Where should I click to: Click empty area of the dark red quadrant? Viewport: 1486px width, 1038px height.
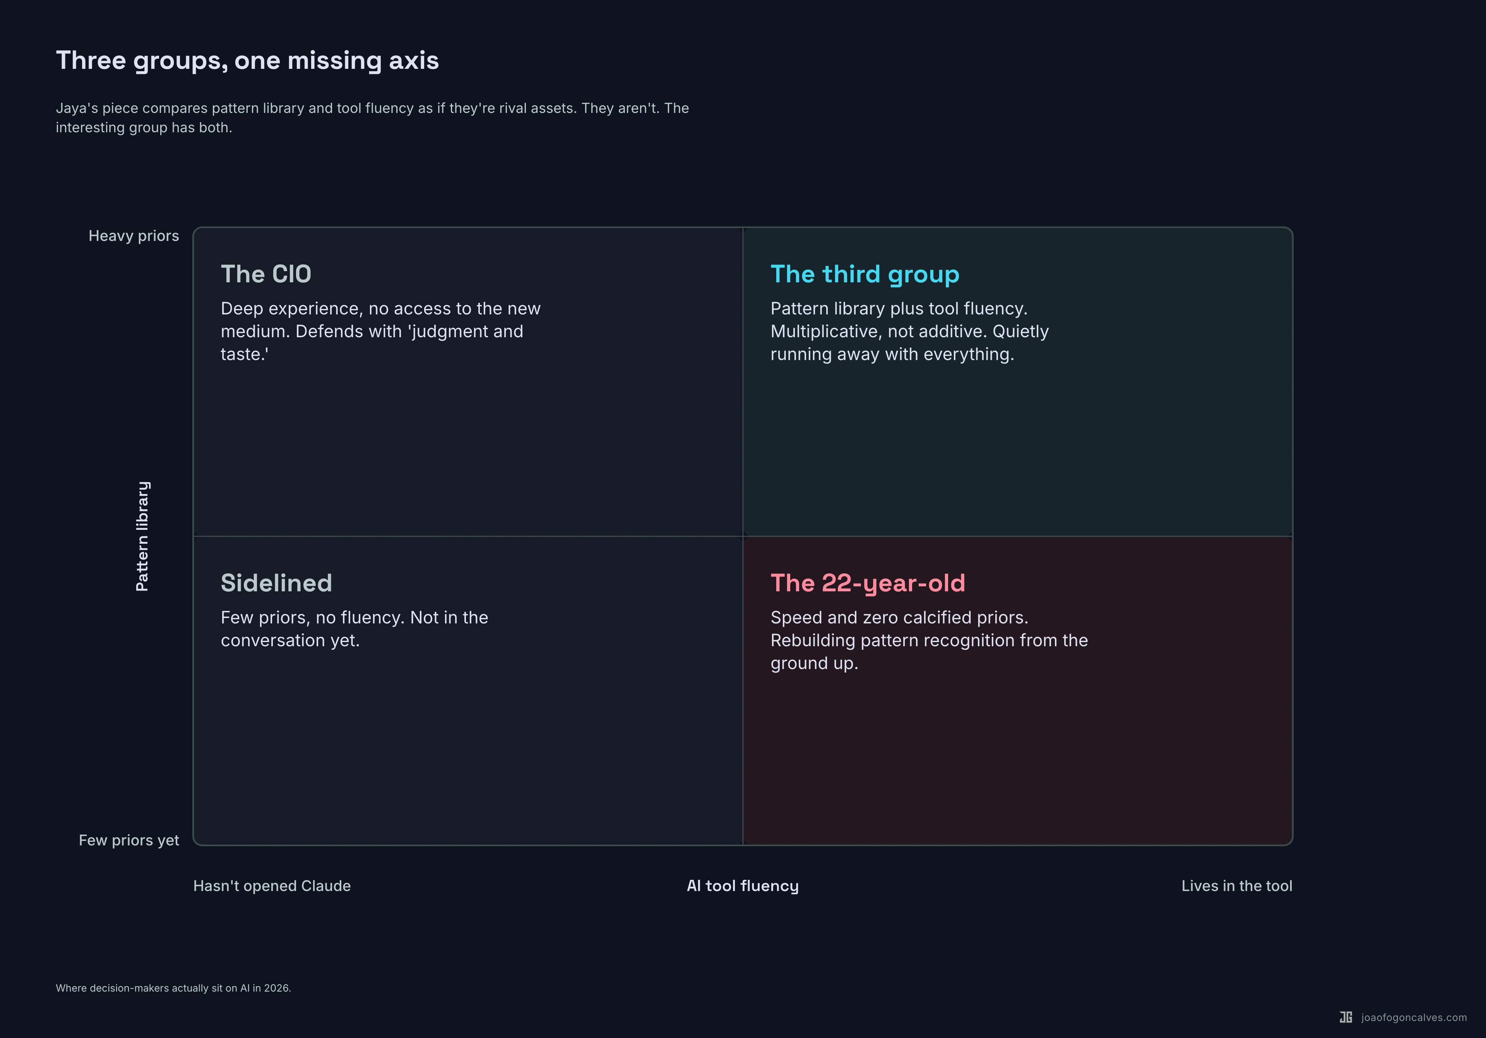(1016, 763)
